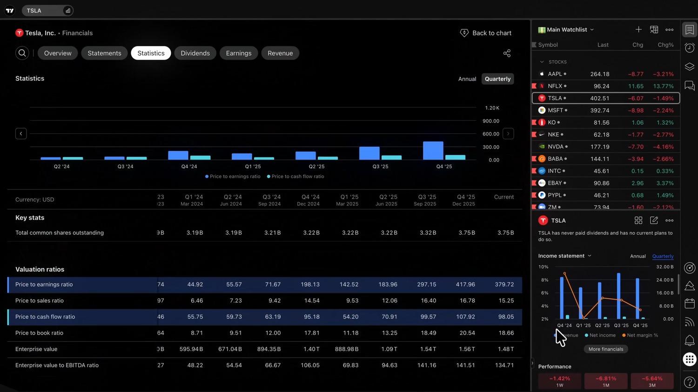Switch the Income statement chart to Annual
The height and width of the screenshot is (392, 698).
click(638, 256)
